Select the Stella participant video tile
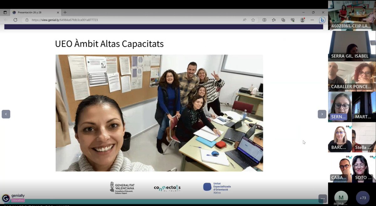The width and height of the screenshot is (376, 206). (364, 137)
